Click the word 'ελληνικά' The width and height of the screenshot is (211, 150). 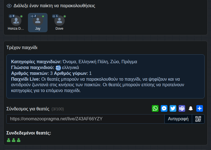point(71,68)
